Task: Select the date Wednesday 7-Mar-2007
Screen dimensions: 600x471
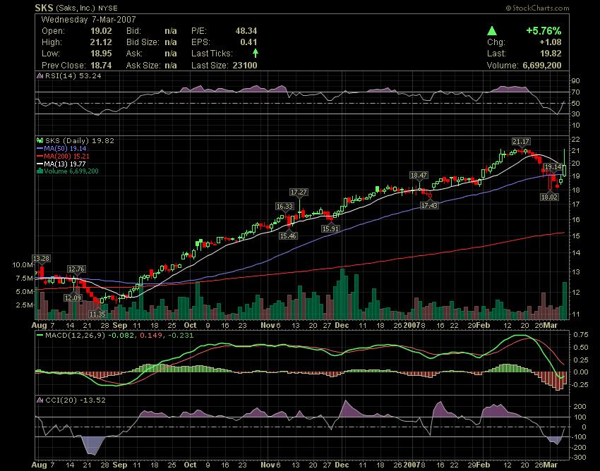Action: pos(88,20)
